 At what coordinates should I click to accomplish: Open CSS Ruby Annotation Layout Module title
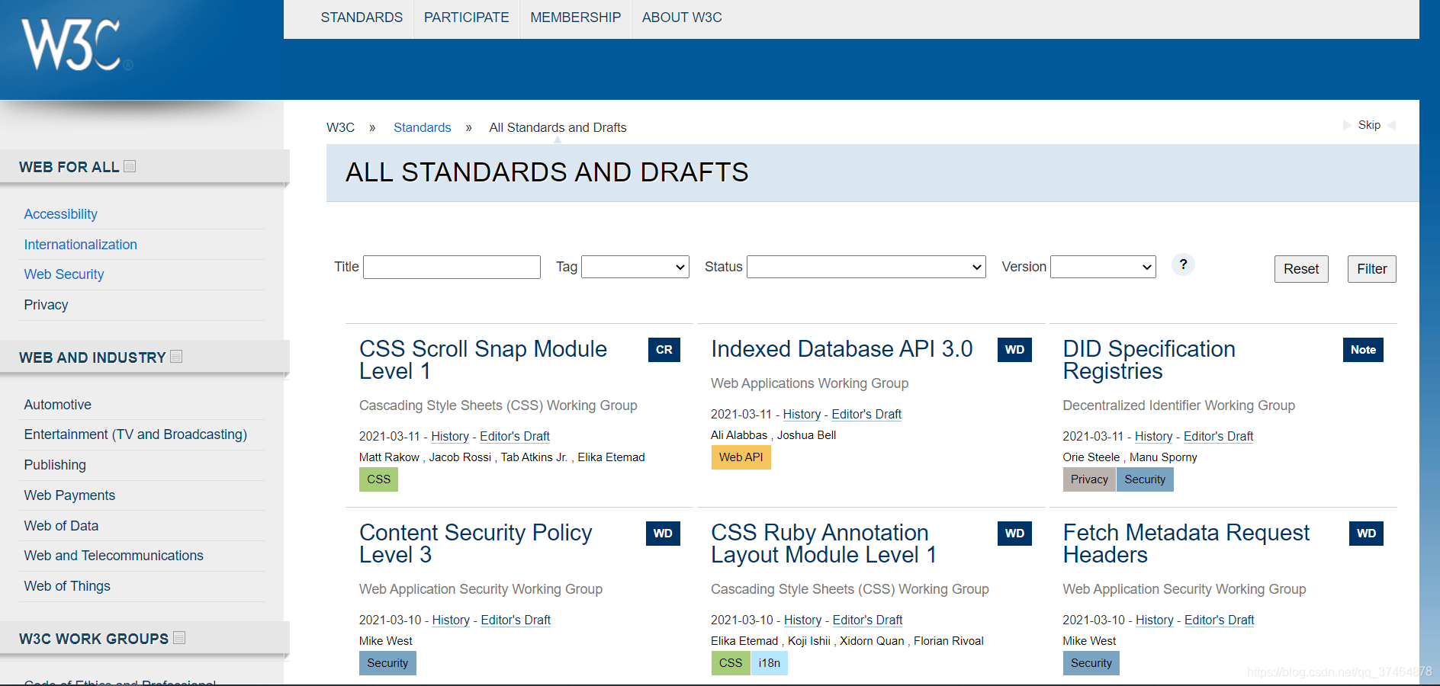(823, 543)
